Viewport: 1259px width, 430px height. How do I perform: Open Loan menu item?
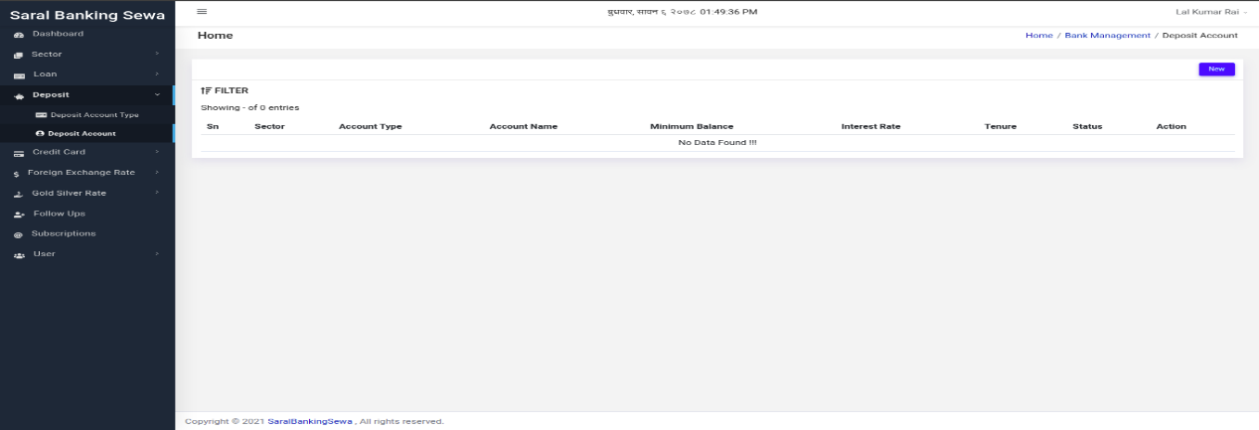coord(87,74)
